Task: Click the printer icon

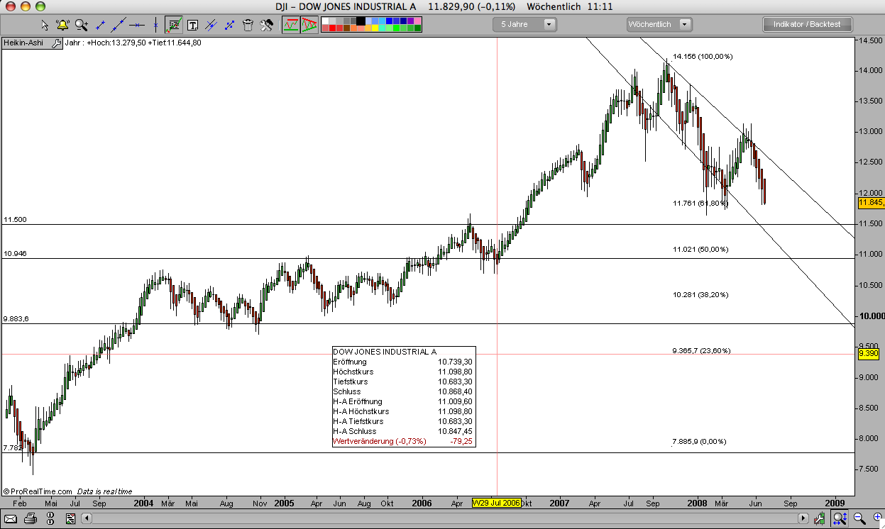Action: point(30,518)
